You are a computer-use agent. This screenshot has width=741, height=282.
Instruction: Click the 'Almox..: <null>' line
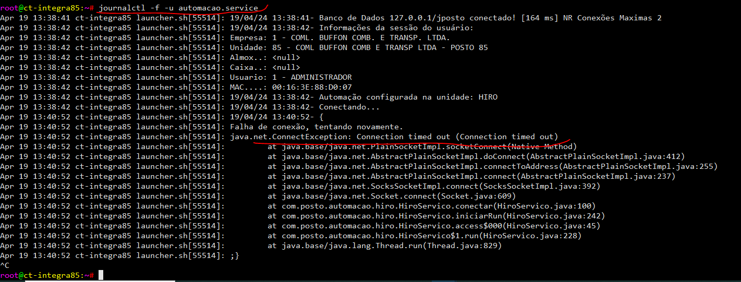pos(265,57)
